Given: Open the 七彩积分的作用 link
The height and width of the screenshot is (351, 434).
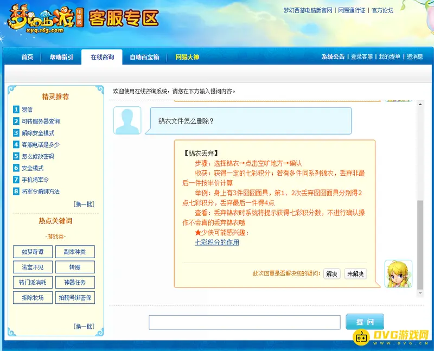Looking at the screenshot, I should [x=217, y=242].
